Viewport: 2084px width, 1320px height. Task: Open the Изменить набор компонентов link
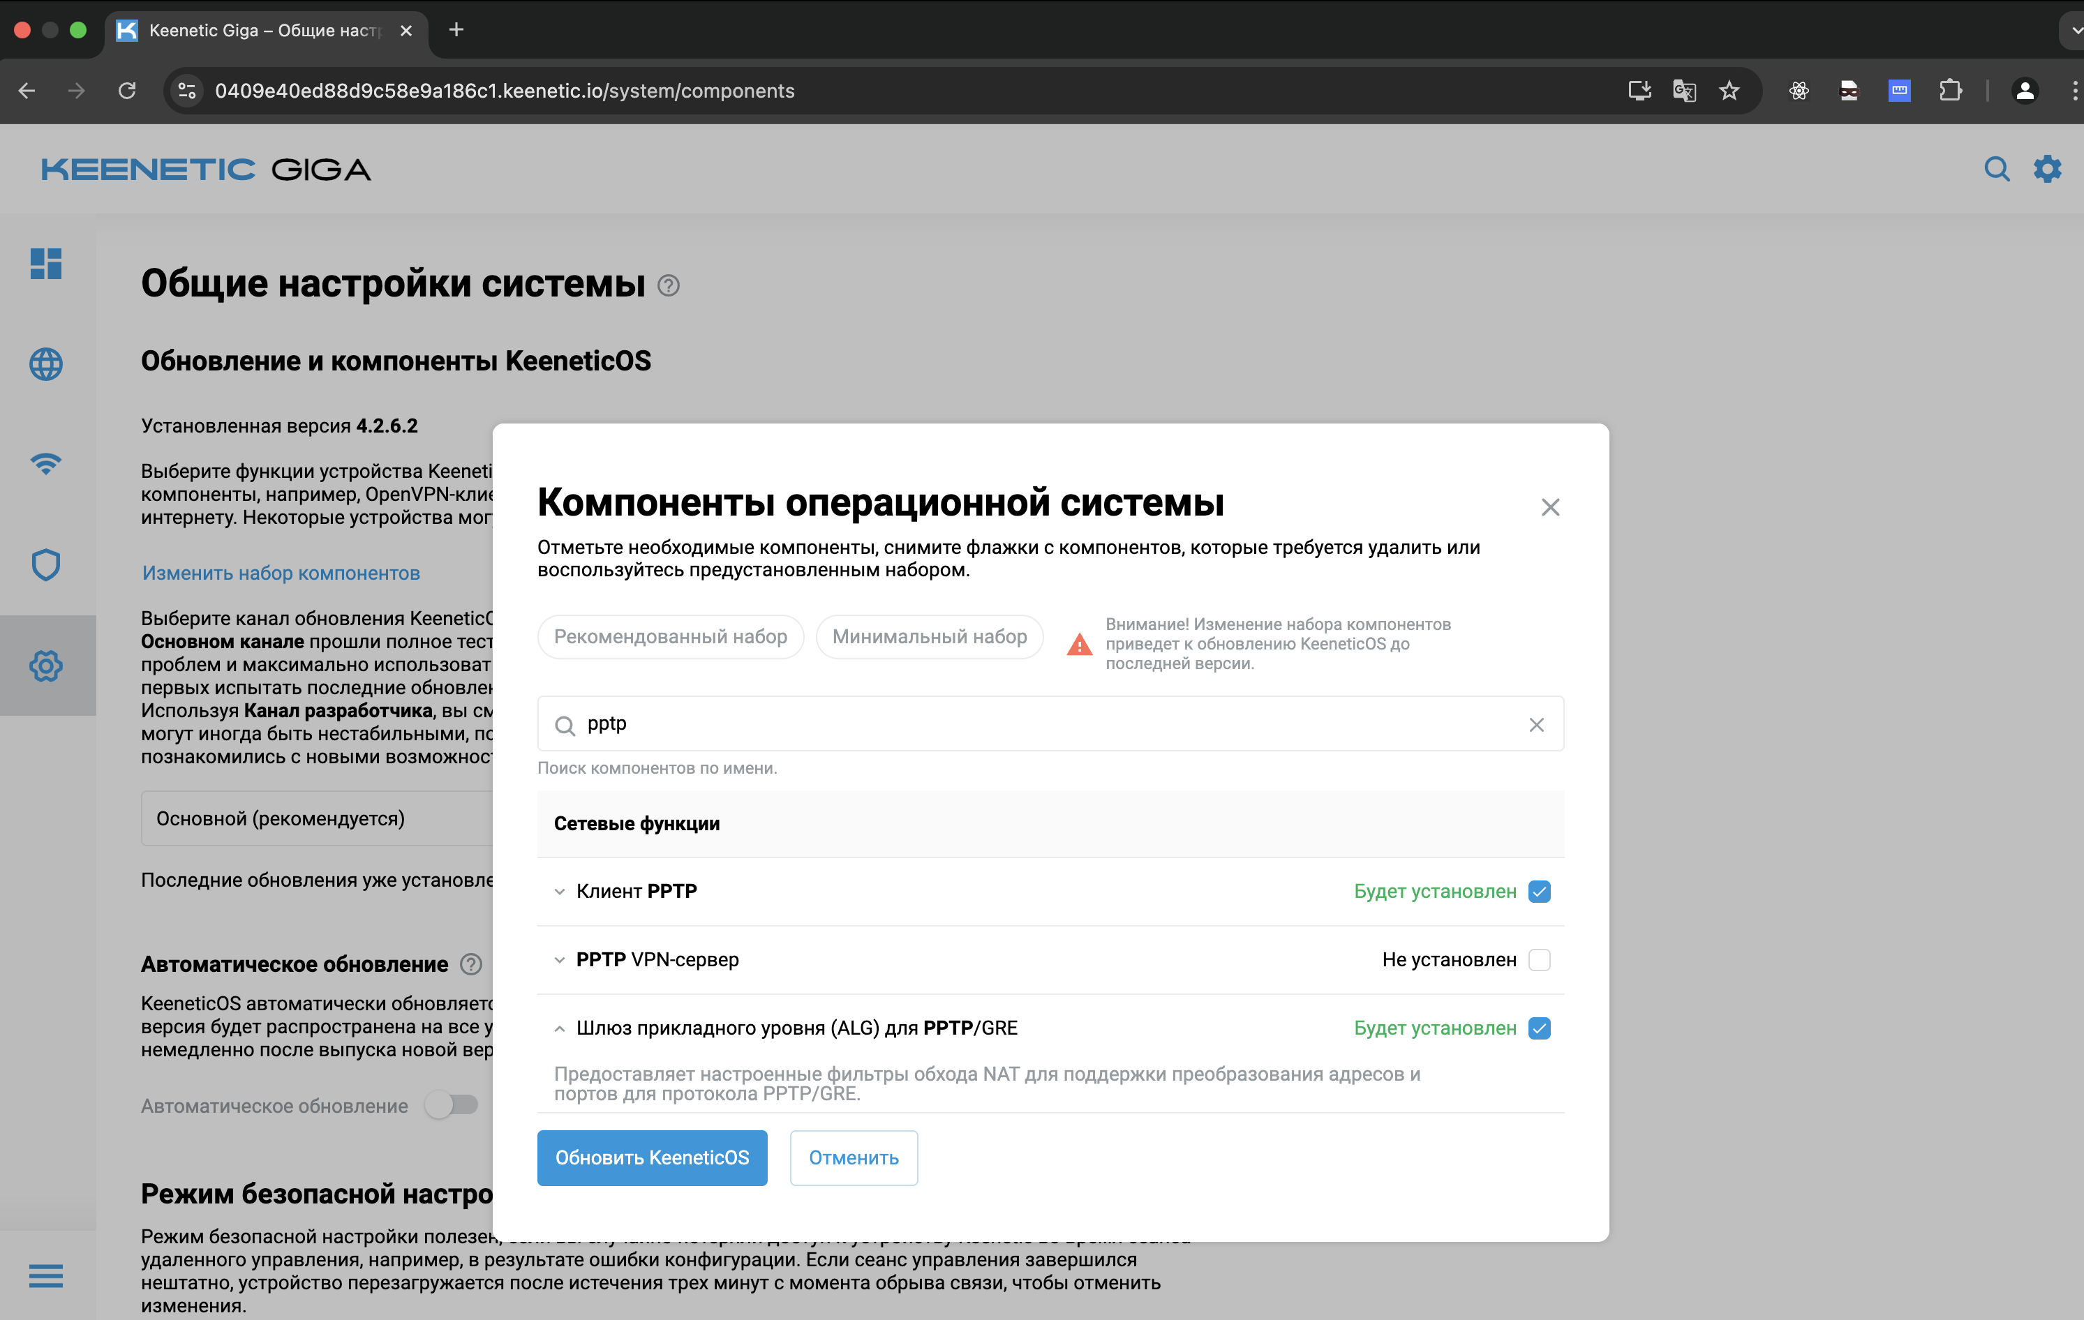coord(281,573)
